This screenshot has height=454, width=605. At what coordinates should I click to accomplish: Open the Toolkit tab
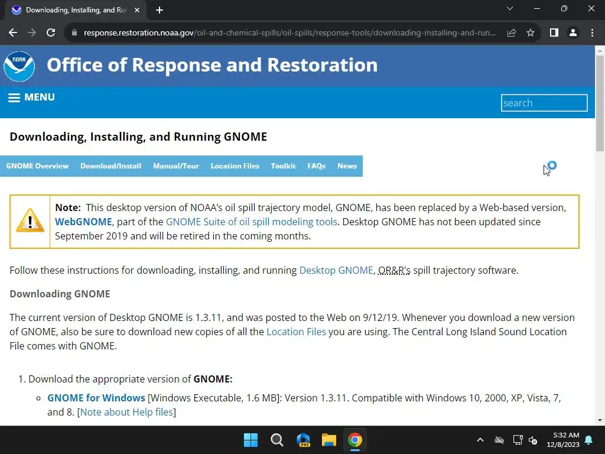point(283,166)
